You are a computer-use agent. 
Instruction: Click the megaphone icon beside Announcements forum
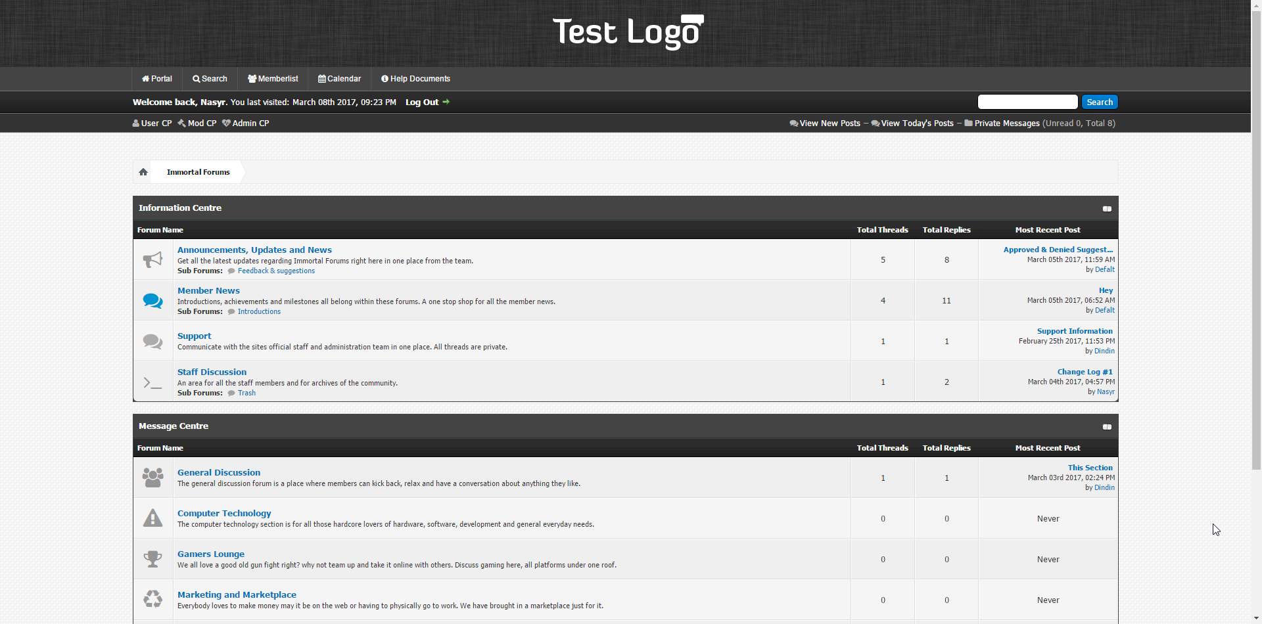pos(152,259)
